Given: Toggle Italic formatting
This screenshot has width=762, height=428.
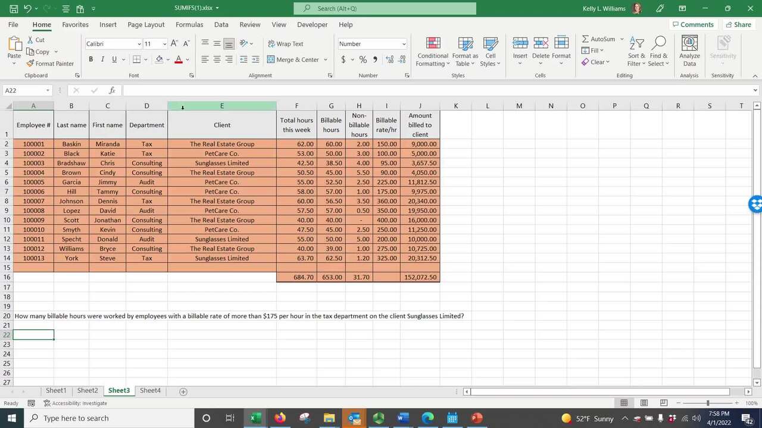Looking at the screenshot, I should tap(102, 59).
